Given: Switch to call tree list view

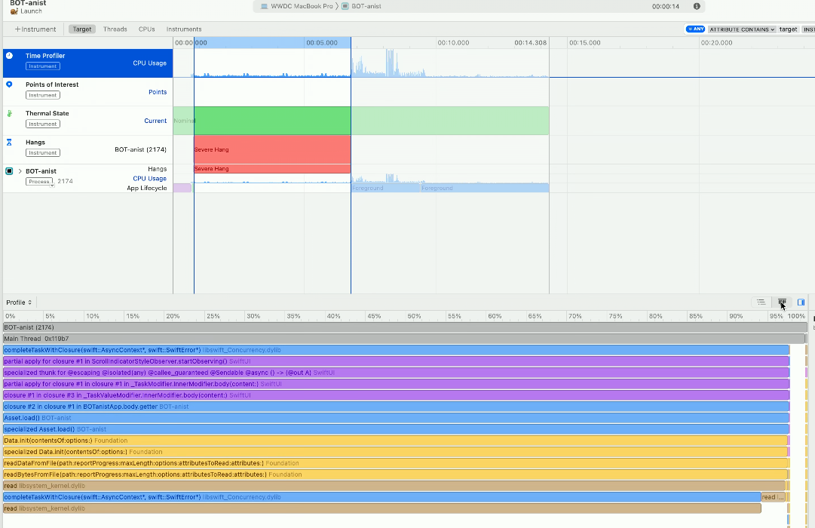Looking at the screenshot, I should (x=761, y=302).
